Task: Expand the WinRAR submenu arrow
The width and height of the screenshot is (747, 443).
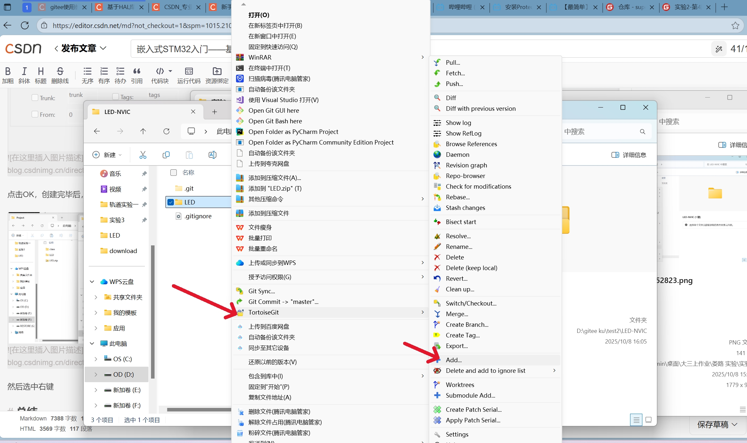Action: [x=422, y=57]
